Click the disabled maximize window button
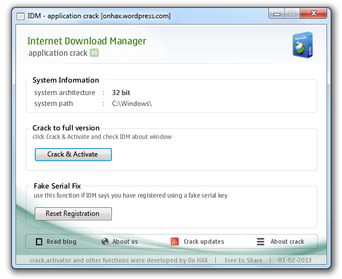Image resolution: width=342 pixels, height=279 pixels. (x=292, y=14)
